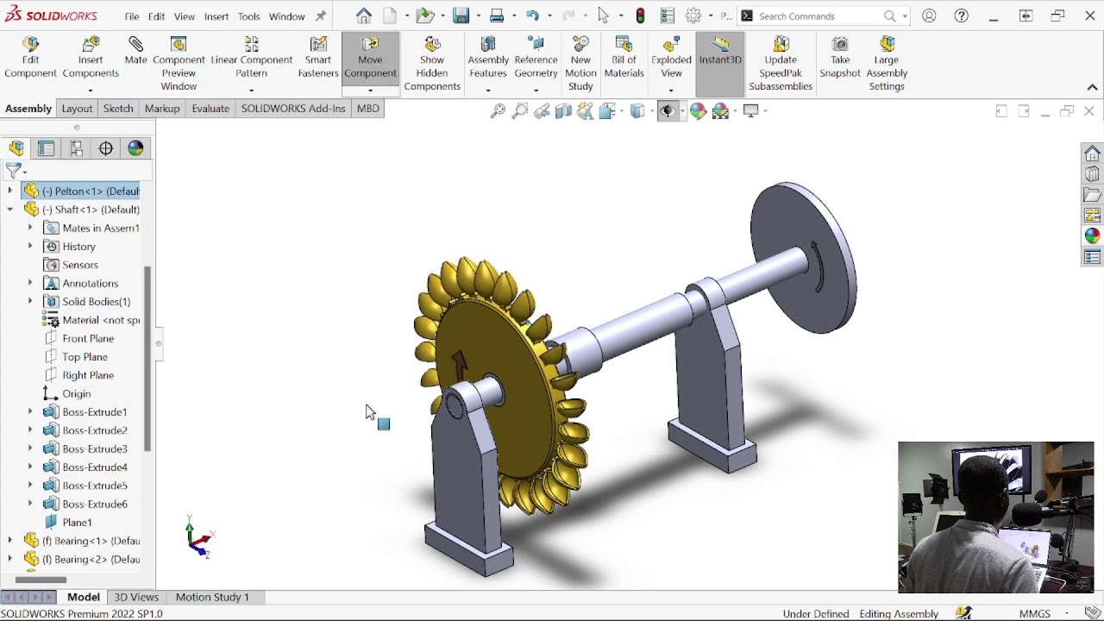The height and width of the screenshot is (621, 1104).
Task: Click Smart Fasteners icon
Action: 318,58
